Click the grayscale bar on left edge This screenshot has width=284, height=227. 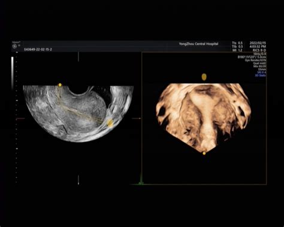pyautogui.click(x=13, y=73)
